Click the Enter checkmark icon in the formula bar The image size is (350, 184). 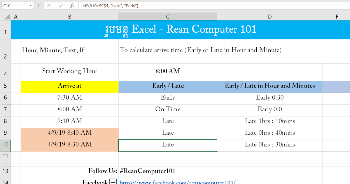pos(60,6)
